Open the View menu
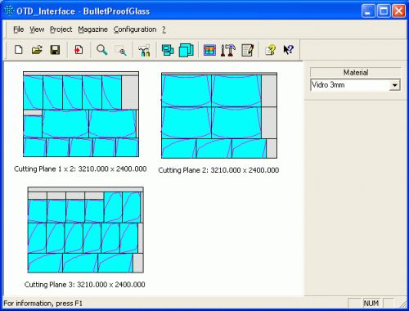The width and height of the screenshot is (409, 311). [37, 29]
